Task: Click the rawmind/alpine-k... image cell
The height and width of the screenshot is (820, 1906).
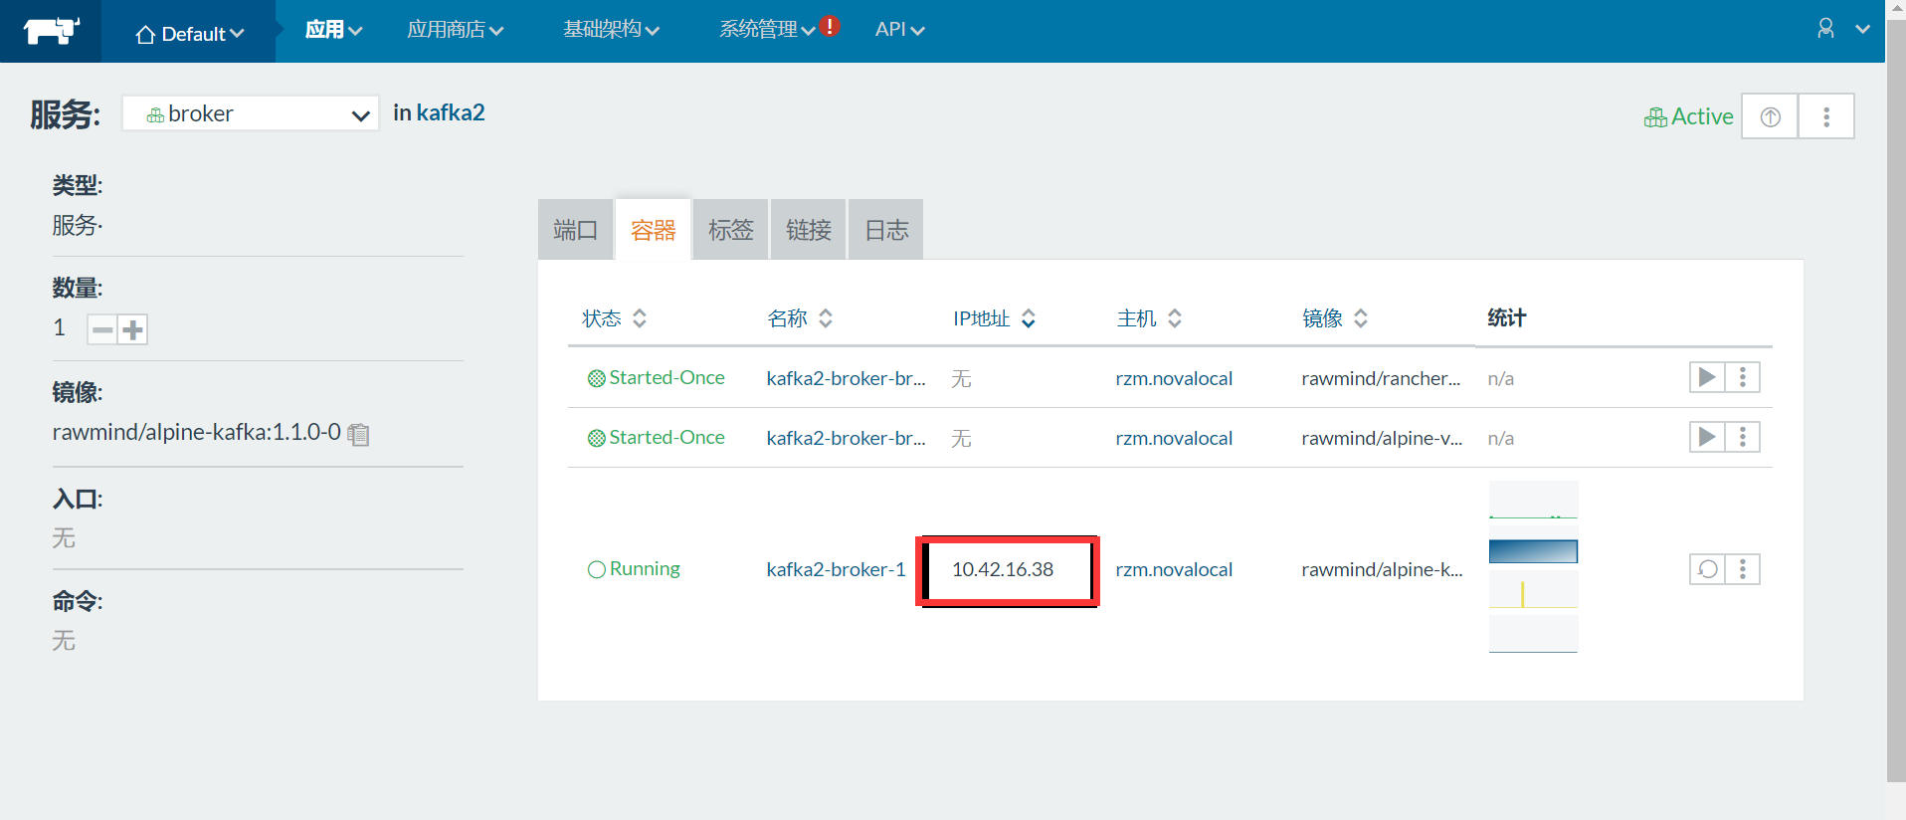Action: pos(1382,569)
